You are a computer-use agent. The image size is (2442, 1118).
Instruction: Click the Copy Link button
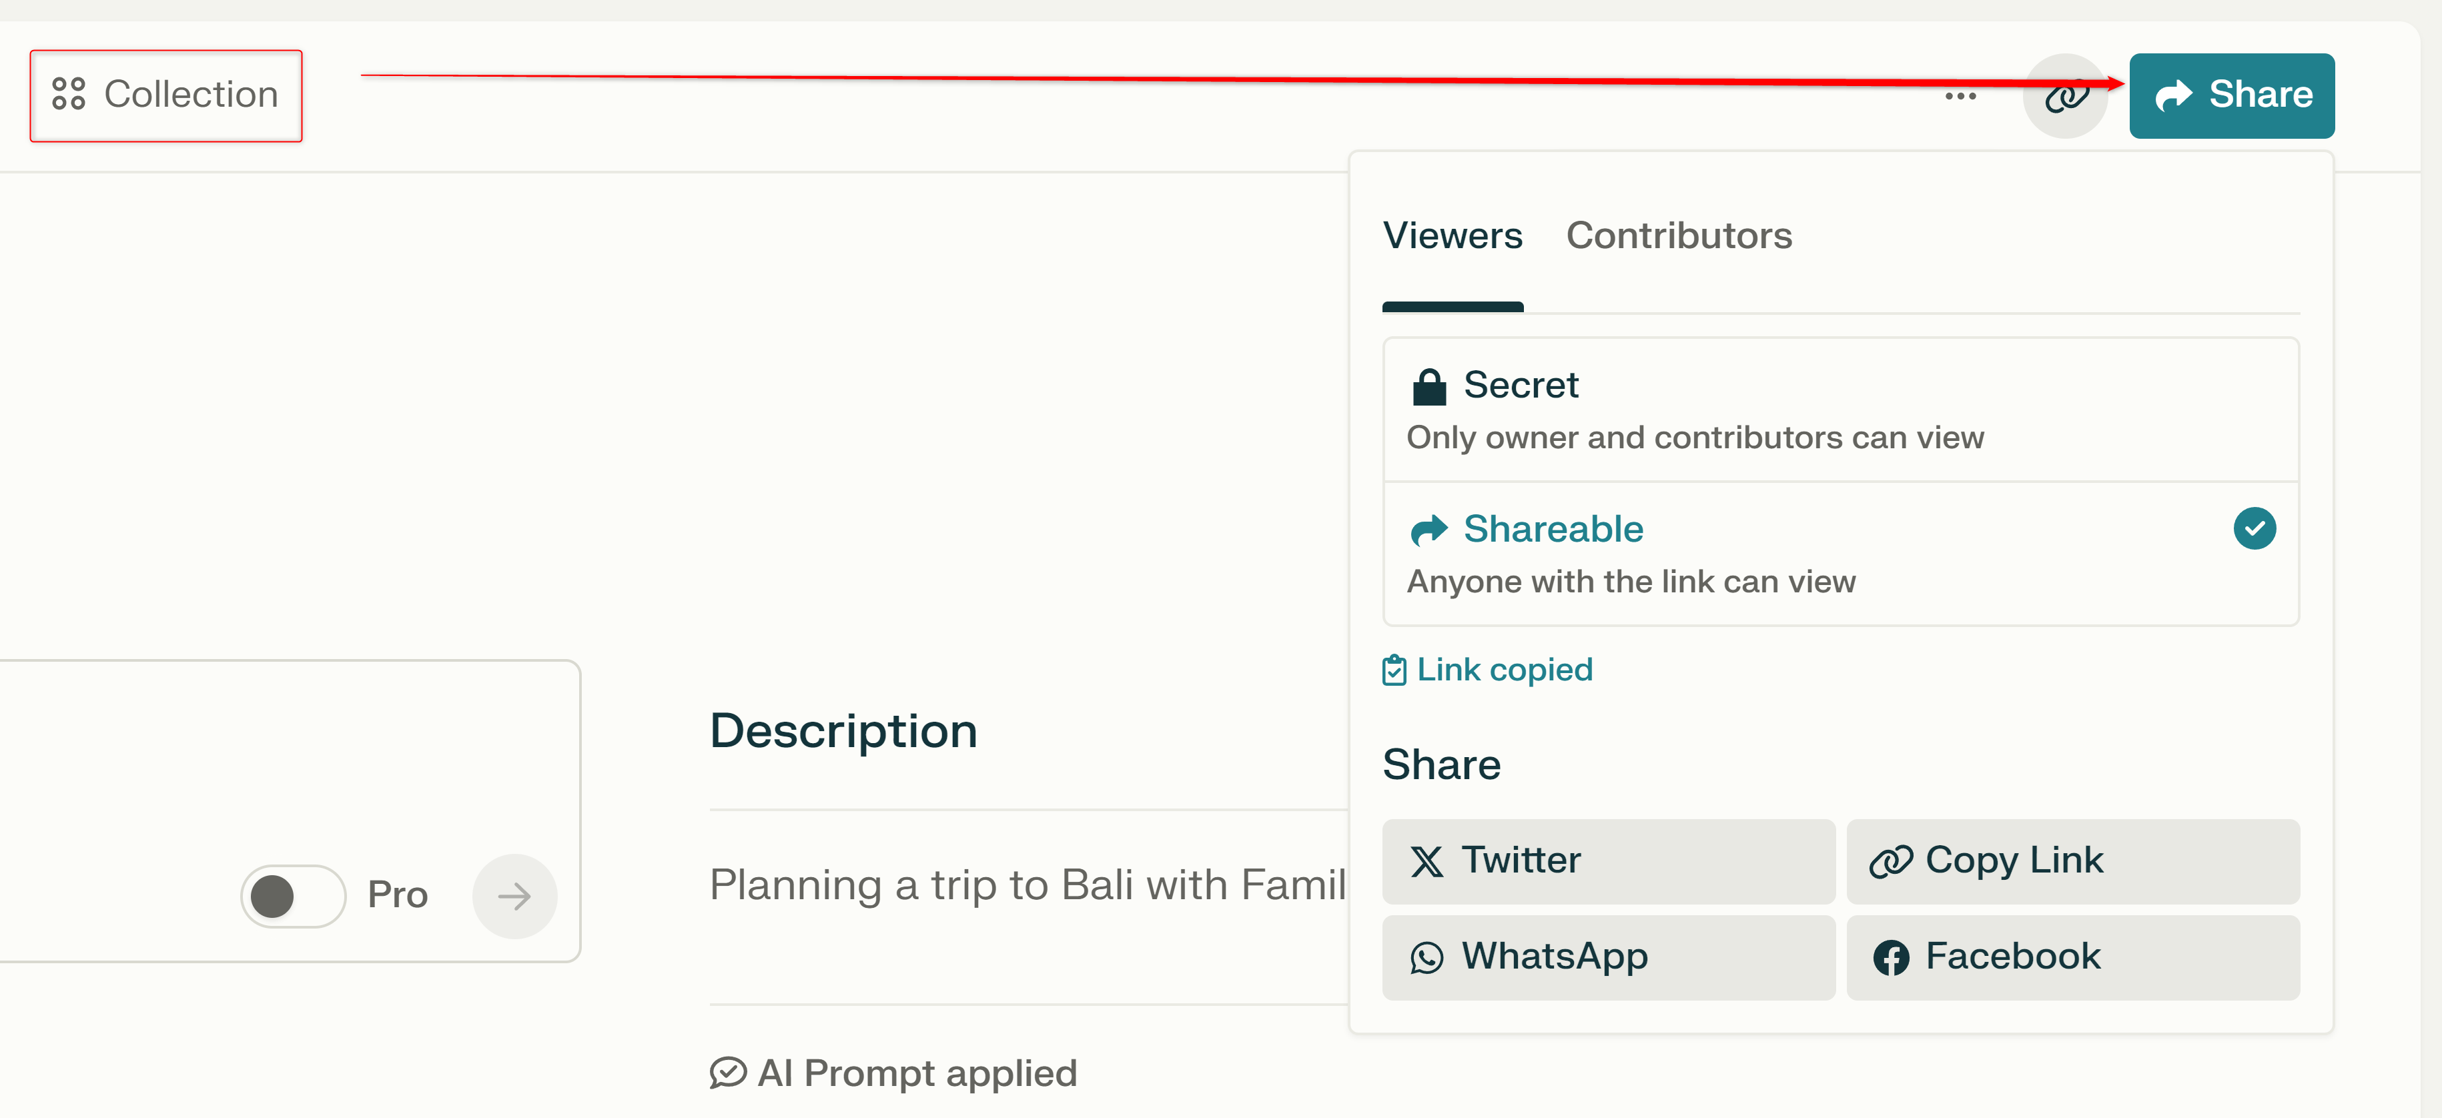click(2072, 861)
